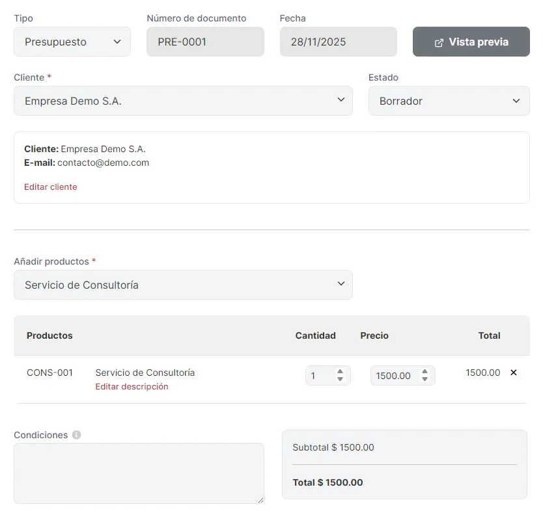Expand the Añadir productos dropdown

[183, 285]
